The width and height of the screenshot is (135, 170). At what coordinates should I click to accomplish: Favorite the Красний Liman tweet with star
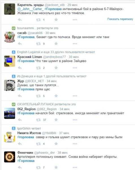click(56, 68)
